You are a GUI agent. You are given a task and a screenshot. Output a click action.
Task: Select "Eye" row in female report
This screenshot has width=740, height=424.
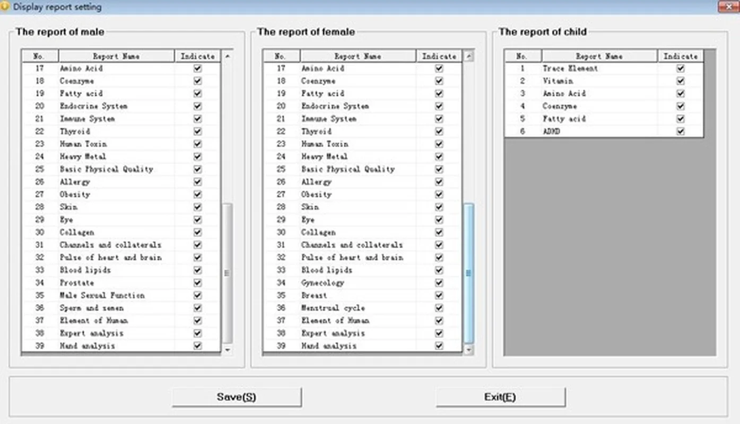[x=362, y=220]
